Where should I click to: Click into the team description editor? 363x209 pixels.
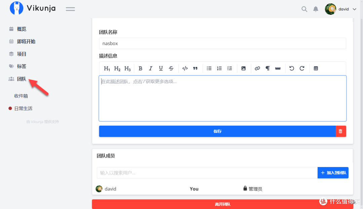223,98
